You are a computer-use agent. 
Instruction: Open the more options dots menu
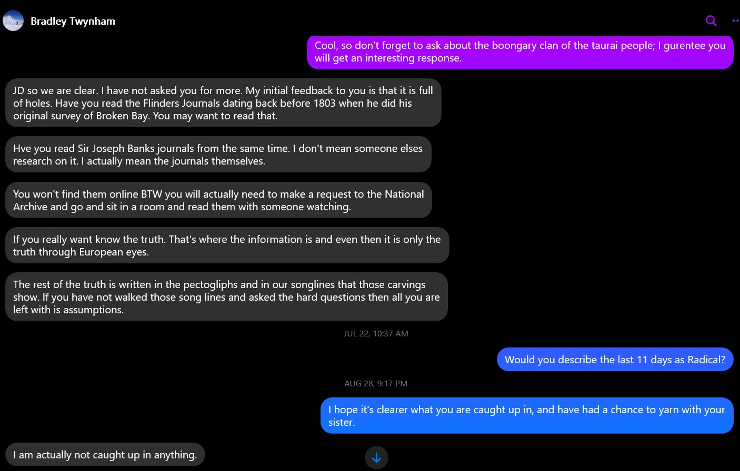point(735,21)
